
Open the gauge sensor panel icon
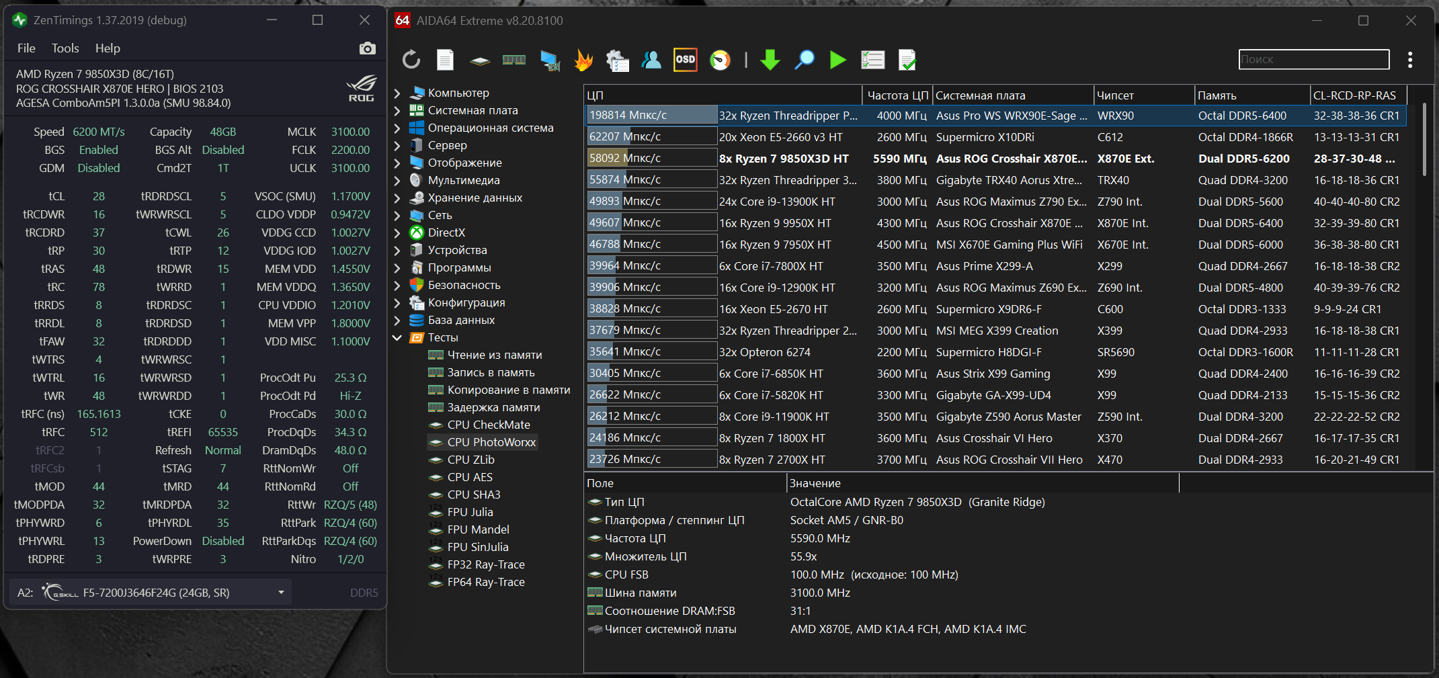point(720,60)
